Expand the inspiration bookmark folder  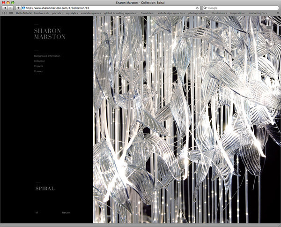(238, 13)
